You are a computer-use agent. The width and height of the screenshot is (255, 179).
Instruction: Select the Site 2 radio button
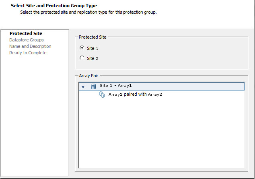(x=82, y=58)
